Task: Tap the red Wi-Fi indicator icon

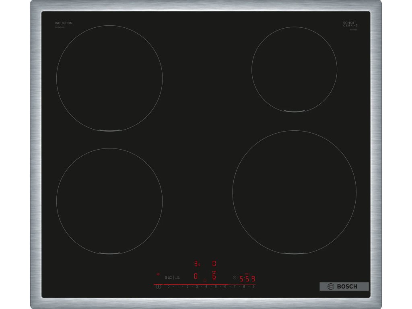Action: 158,275
